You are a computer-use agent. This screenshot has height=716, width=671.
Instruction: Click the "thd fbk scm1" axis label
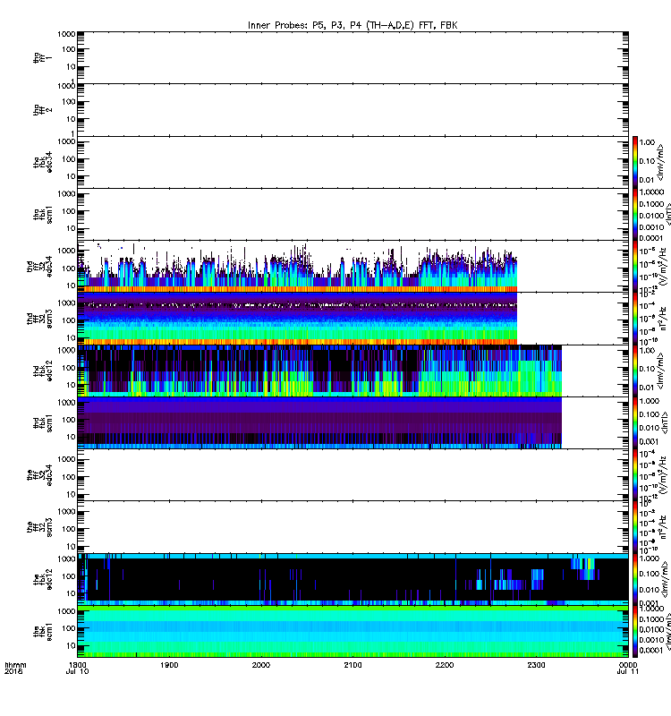coord(42,422)
